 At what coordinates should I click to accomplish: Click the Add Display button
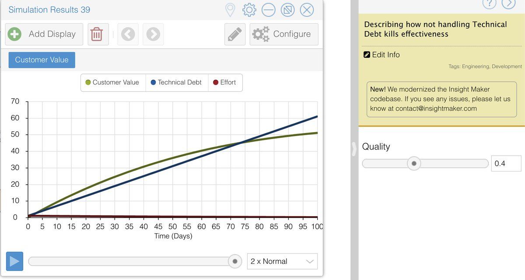[44, 34]
